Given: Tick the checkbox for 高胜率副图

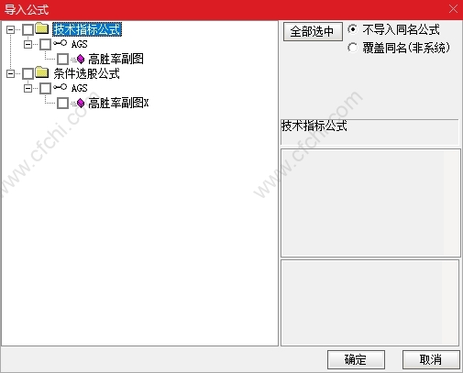Looking at the screenshot, I should click(x=63, y=59).
